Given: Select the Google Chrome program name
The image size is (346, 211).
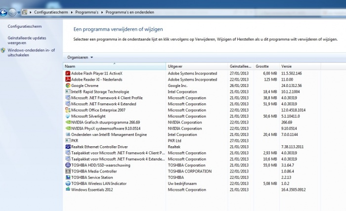Looking at the screenshot, I should 85,85.
